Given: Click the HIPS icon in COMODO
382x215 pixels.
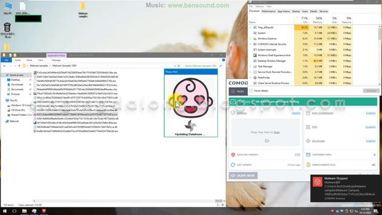Looking at the screenshot, I should pyautogui.click(x=308, y=127).
